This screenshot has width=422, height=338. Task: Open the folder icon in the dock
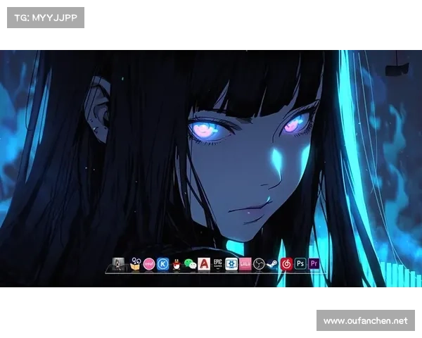(135, 265)
